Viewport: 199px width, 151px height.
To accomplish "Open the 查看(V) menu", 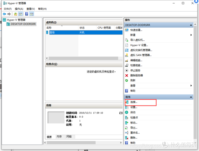I will (31, 9).
